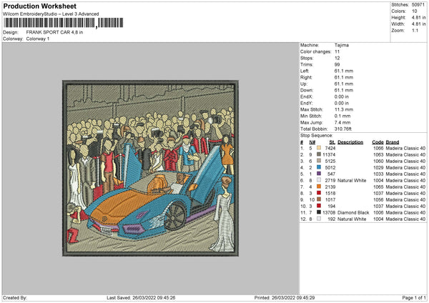Viewport: 429px width, 303px height.
Task: Pick the purple swatch beside stitch count 547
Action: click(319, 174)
